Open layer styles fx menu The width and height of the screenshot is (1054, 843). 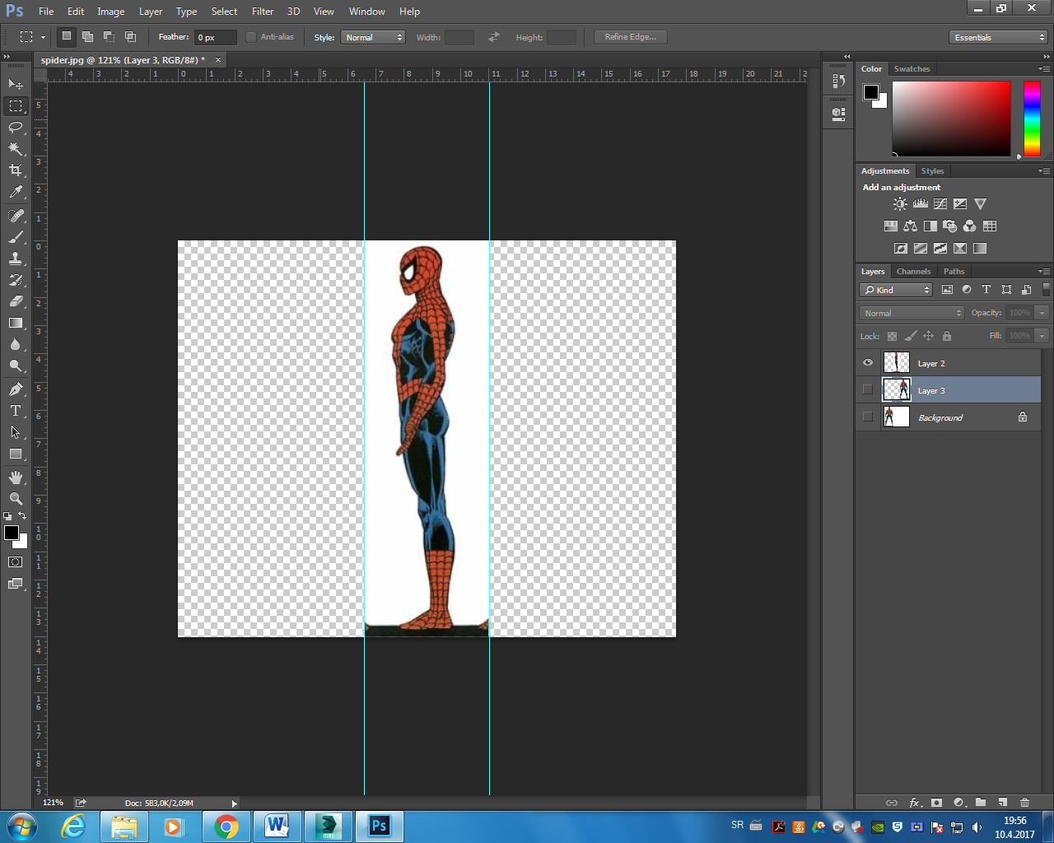[x=914, y=803]
